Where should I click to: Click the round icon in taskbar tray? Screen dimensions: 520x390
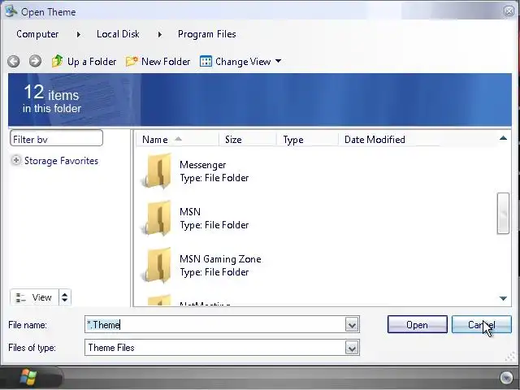pyautogui.click(x=506, y=377)
